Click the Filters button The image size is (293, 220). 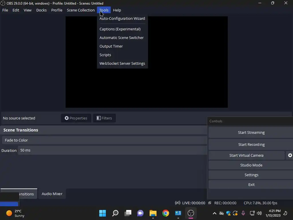(x=104, y=118)
